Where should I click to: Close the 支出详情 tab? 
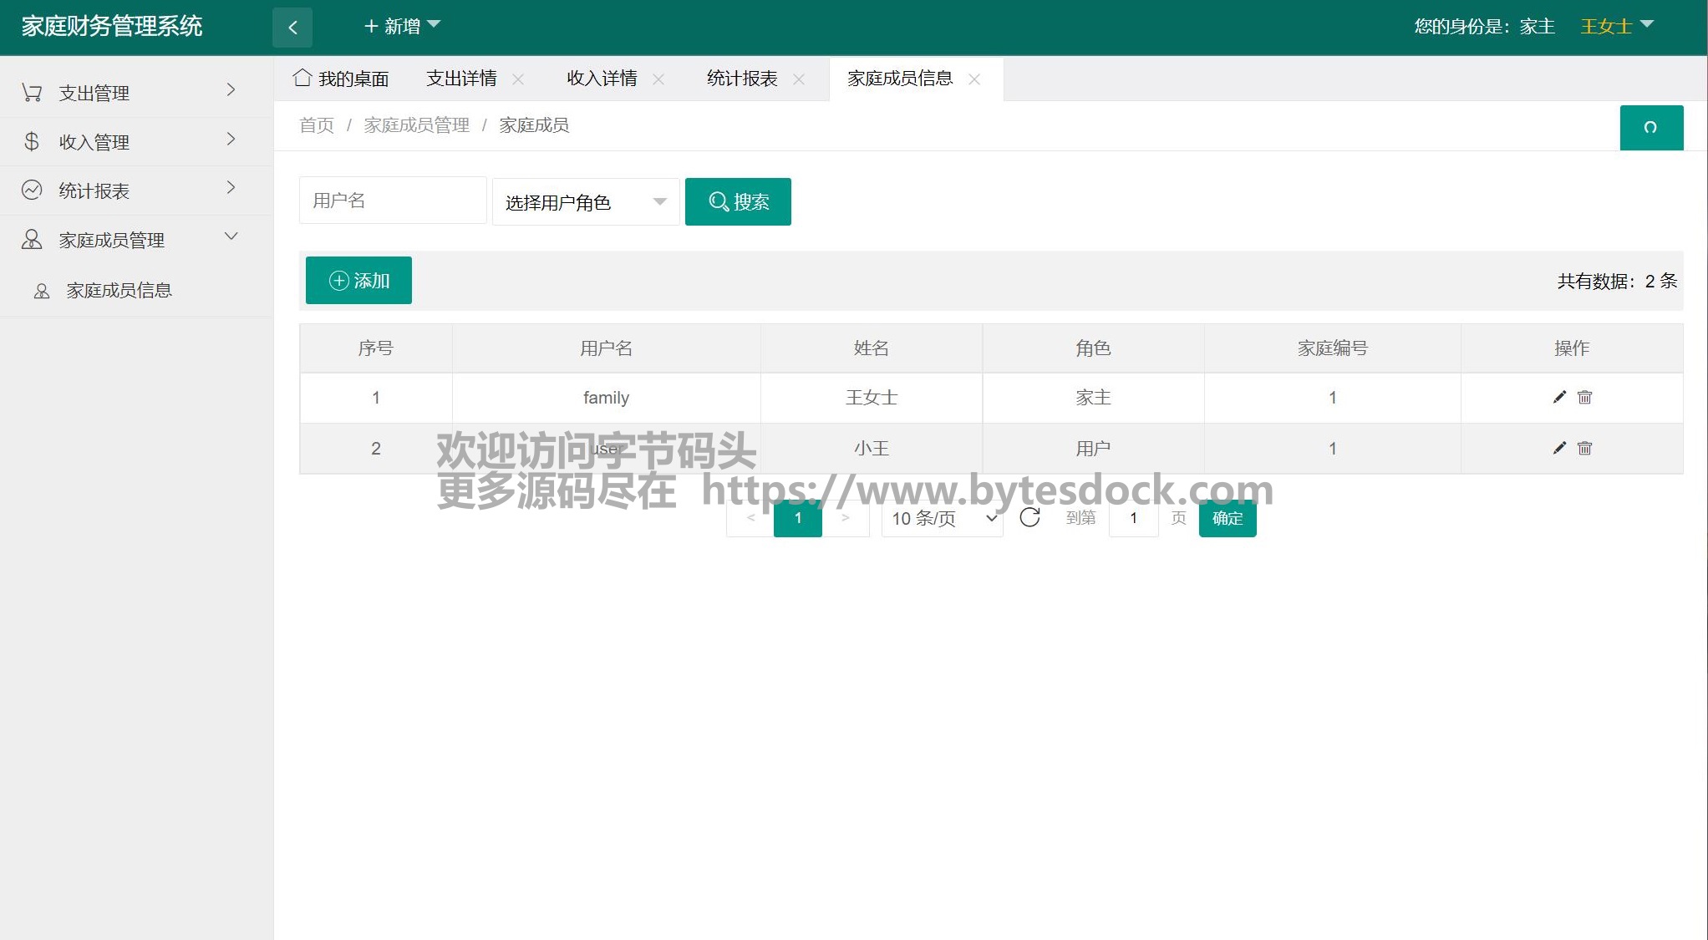518,79
